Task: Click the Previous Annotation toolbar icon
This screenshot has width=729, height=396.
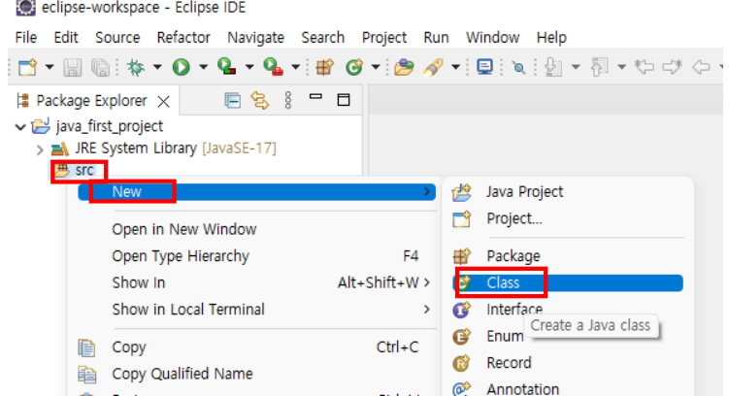Action: (x=599, y=67)
